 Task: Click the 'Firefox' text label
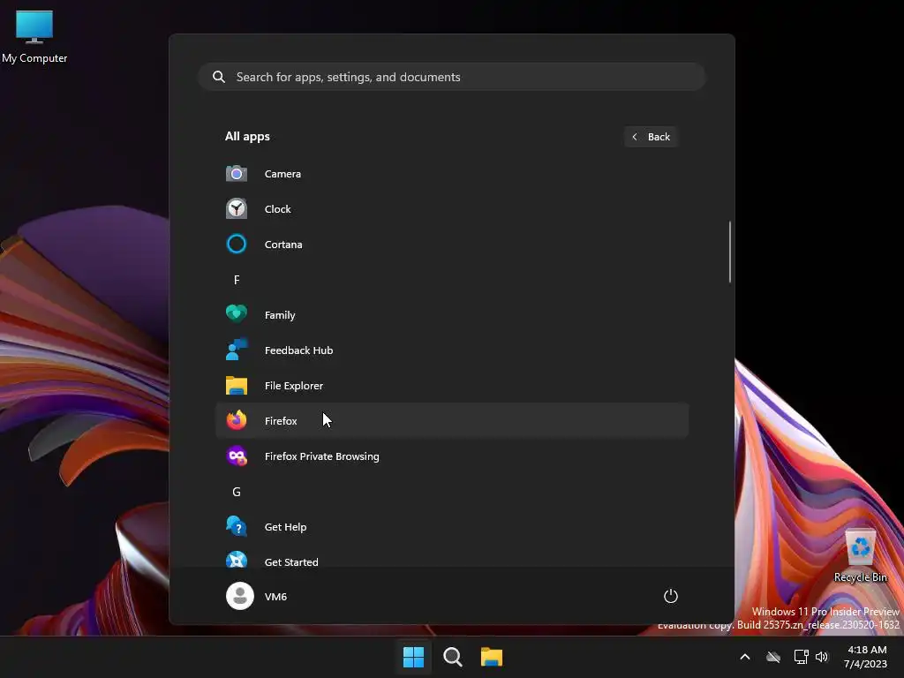(x=281, y=421)
